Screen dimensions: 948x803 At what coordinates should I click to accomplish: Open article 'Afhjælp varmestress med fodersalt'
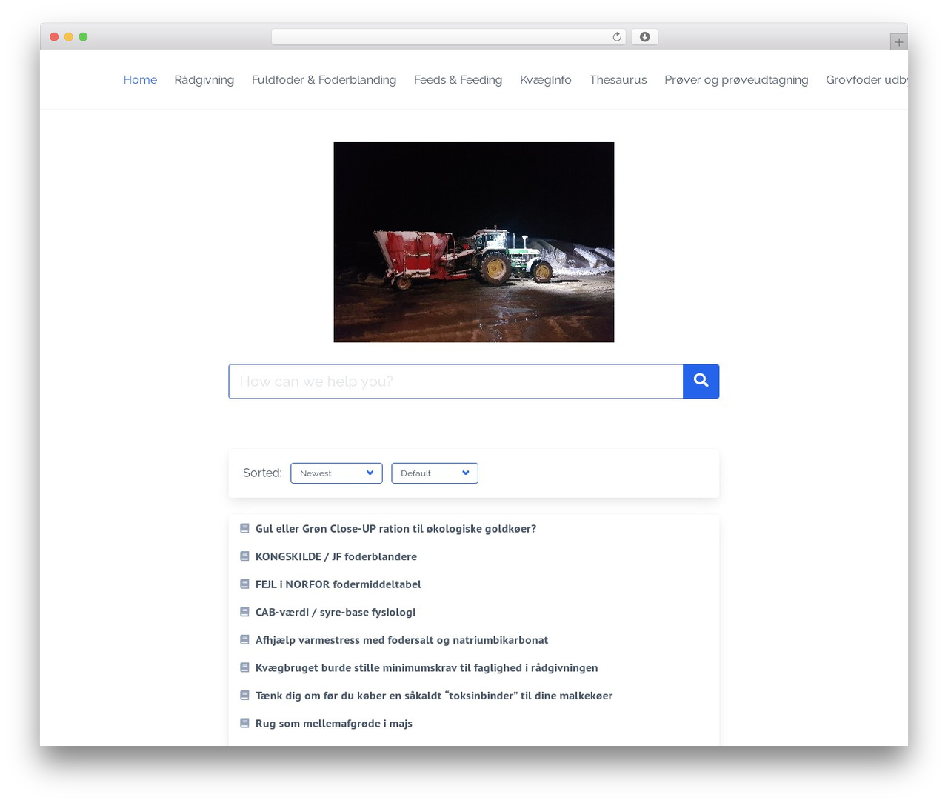[x=402, y=640]
